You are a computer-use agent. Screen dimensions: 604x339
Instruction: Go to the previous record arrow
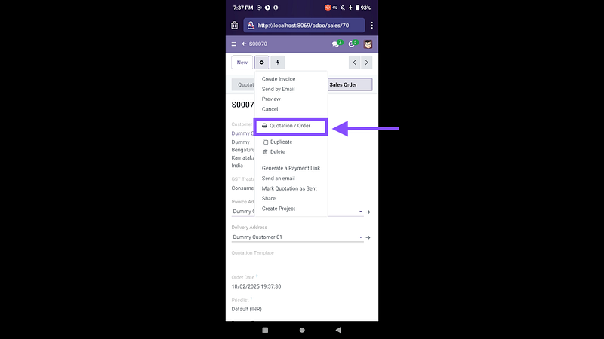(355, 63)
